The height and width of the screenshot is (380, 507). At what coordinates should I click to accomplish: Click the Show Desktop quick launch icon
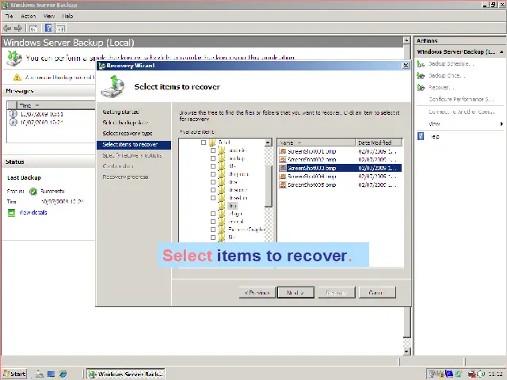pyautogui.click(x=51, y=374)
